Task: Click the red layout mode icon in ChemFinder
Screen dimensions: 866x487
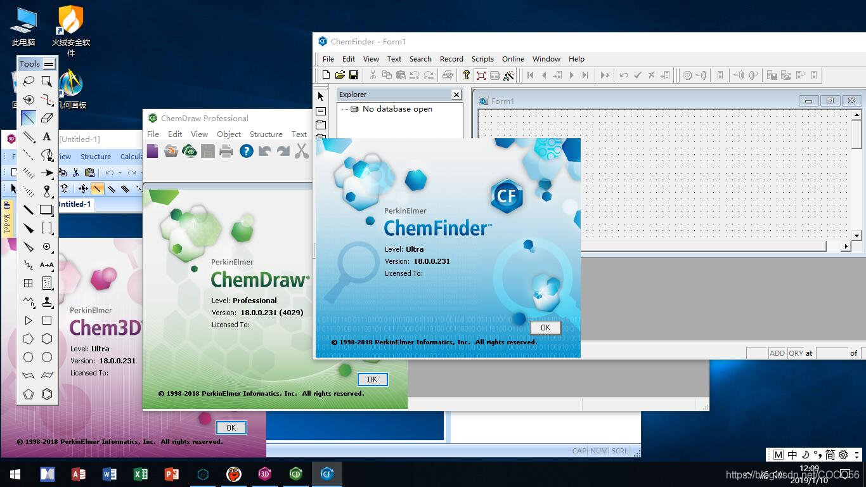Action: [x=481, y=75]
